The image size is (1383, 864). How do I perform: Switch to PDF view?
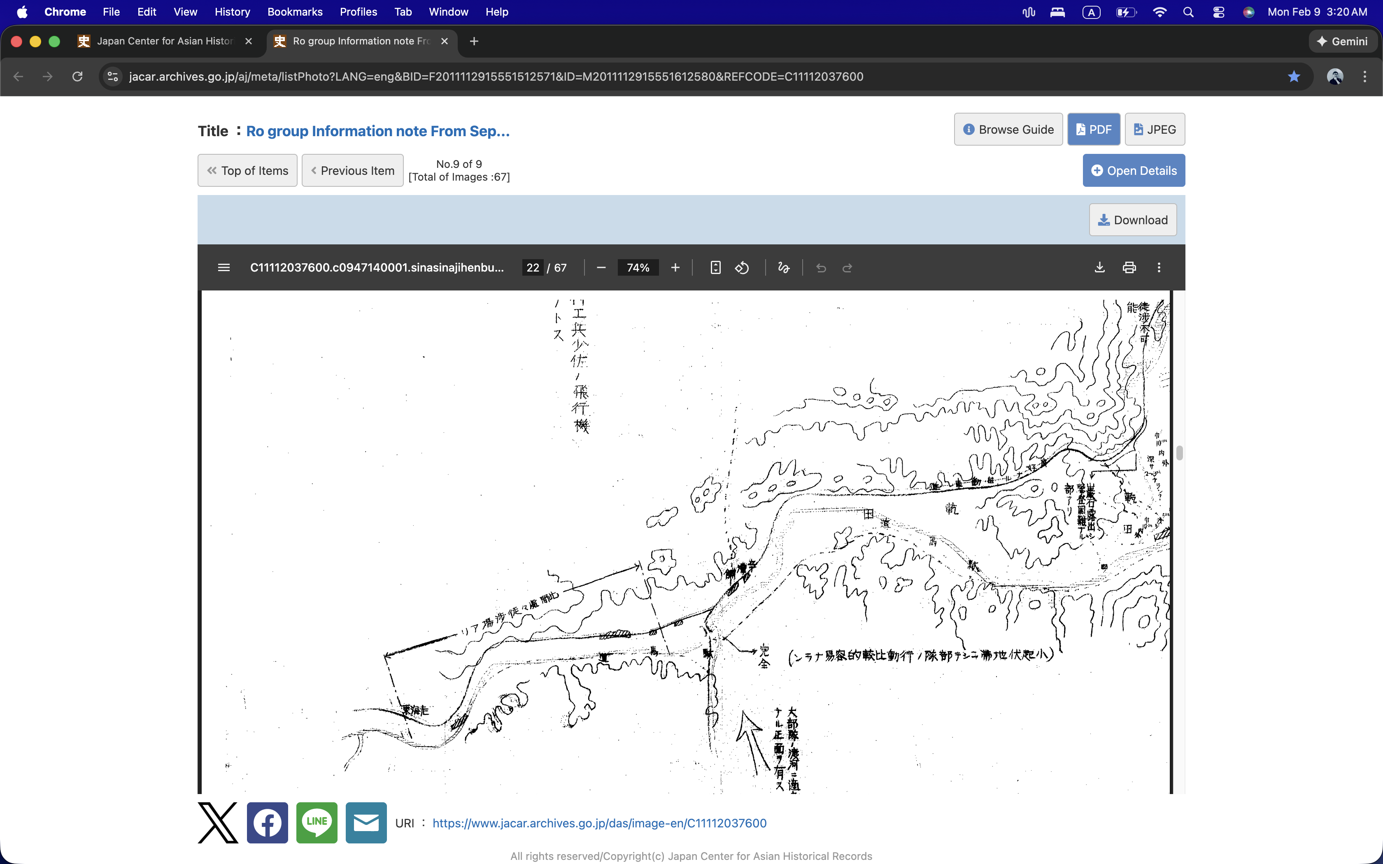click(1093, 130)
